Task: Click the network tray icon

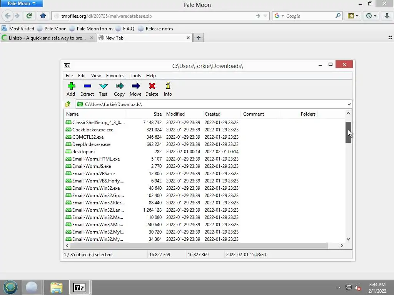Action: tap(349, 288)
